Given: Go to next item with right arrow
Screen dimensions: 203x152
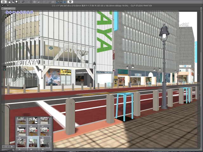Looking at the screenshot, I should [x=8, y=147].
